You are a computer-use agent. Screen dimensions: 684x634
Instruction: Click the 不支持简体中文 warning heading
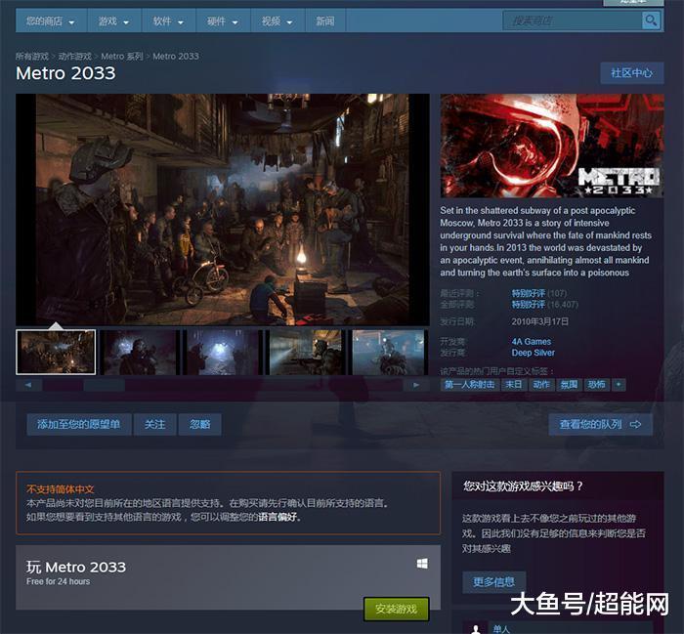tap(61, 488)
